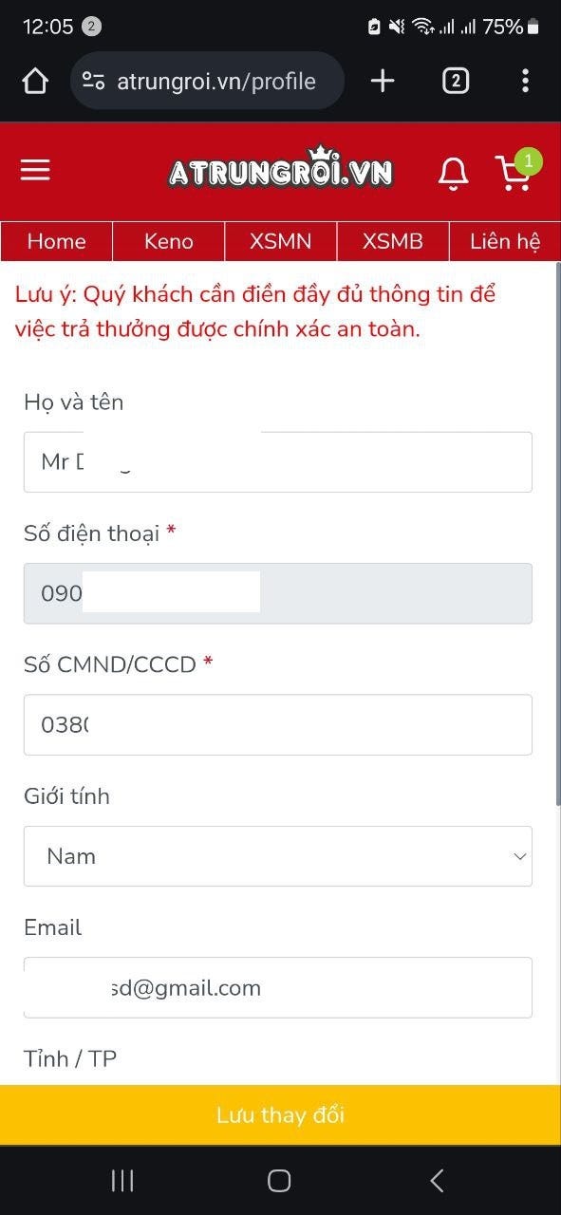
Task: Tap the Email address field
Action: pyautogui.click(x=278, y=987)
